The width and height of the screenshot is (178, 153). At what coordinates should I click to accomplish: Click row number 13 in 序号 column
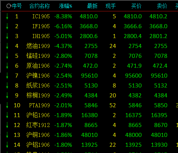point(17,135)
